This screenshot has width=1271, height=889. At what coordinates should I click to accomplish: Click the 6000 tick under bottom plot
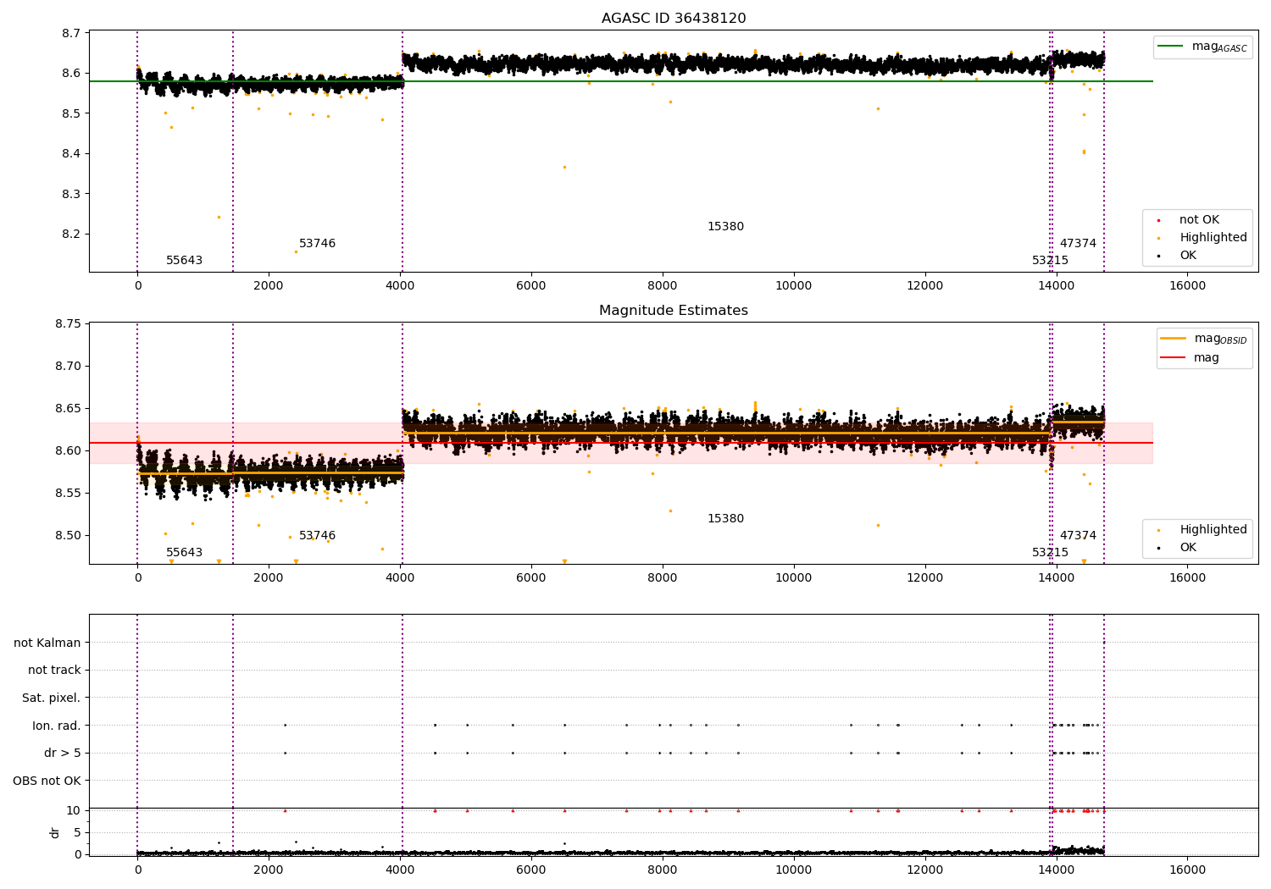tap(531, 870)
